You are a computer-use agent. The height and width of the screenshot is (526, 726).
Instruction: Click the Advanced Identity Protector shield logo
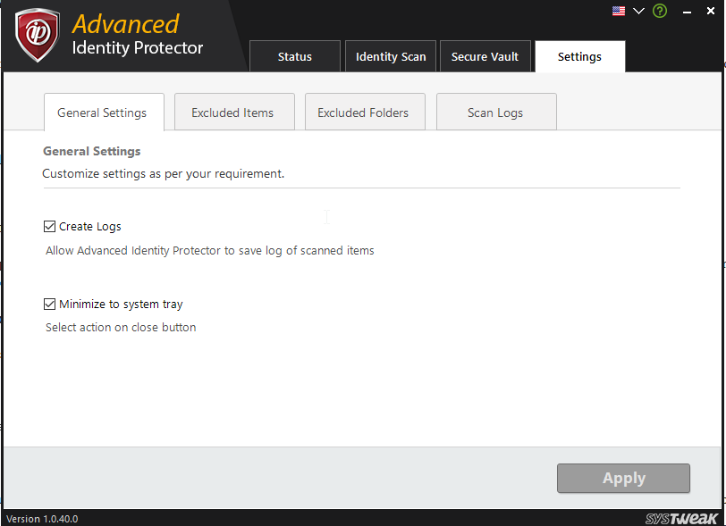(36, 36)
